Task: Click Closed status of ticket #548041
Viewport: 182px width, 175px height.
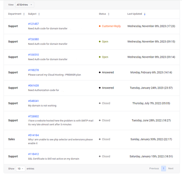Action: 106,103
